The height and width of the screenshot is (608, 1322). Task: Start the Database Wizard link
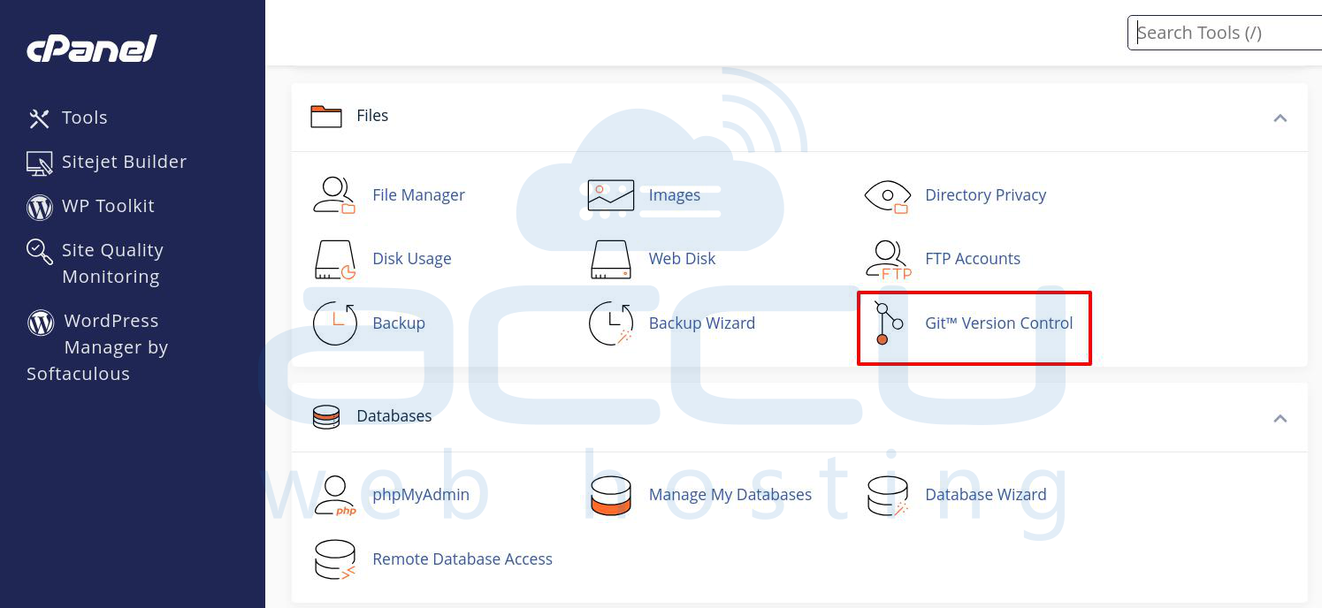986,495
